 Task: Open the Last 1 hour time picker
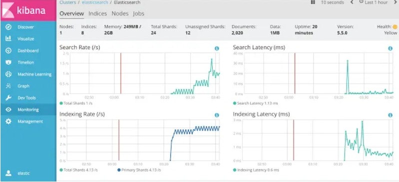(x=376, y=2)
